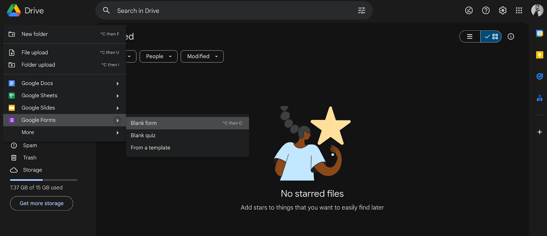Select Blank form option

click(187, 123)
